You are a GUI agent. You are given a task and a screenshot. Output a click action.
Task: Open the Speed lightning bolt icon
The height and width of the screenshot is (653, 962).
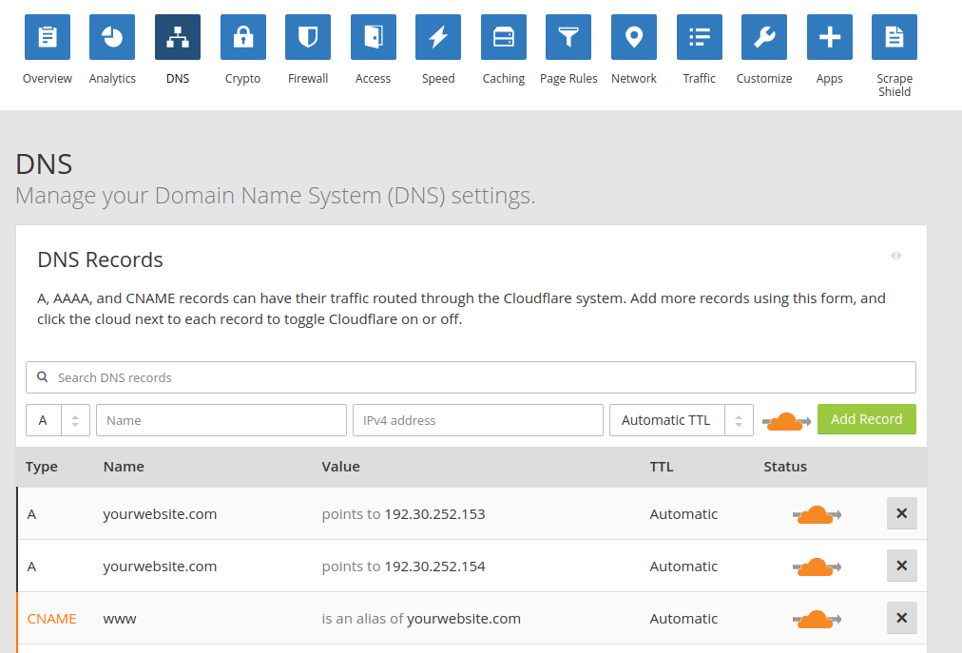pos(438,37)
